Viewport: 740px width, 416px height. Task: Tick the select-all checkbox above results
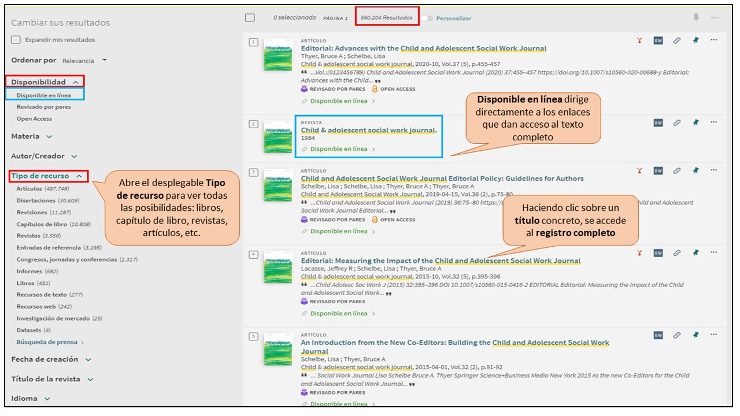250,18
